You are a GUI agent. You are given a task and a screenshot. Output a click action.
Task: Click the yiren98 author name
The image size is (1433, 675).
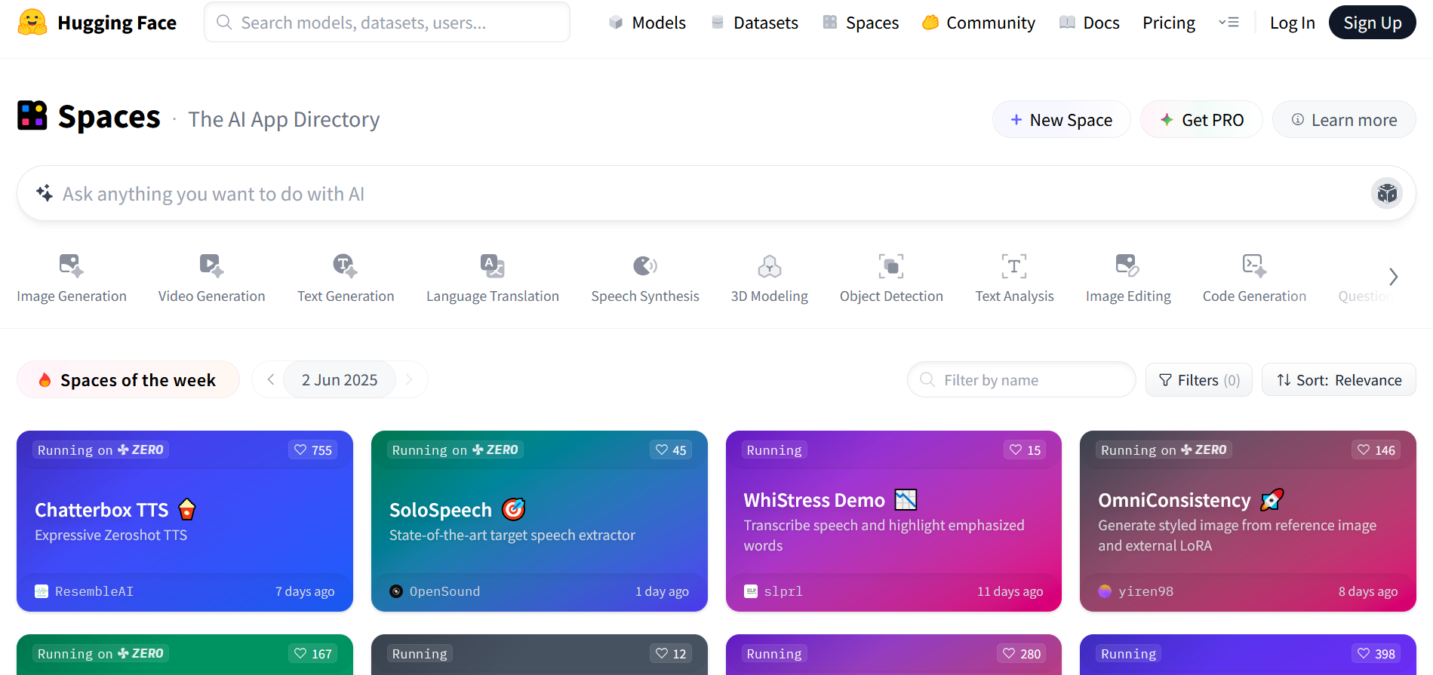click(x=1145, y=591)
